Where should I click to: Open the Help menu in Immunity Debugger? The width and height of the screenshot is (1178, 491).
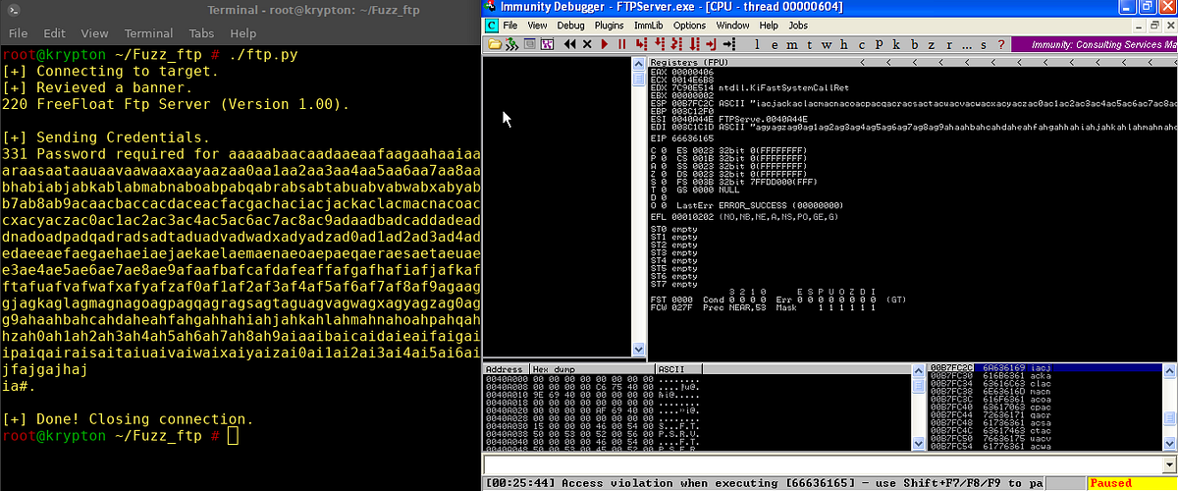click(769, 25)
